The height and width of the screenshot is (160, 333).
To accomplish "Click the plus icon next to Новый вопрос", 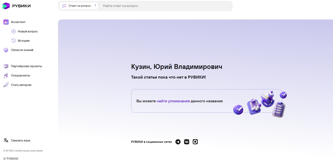I will point(14,31).
